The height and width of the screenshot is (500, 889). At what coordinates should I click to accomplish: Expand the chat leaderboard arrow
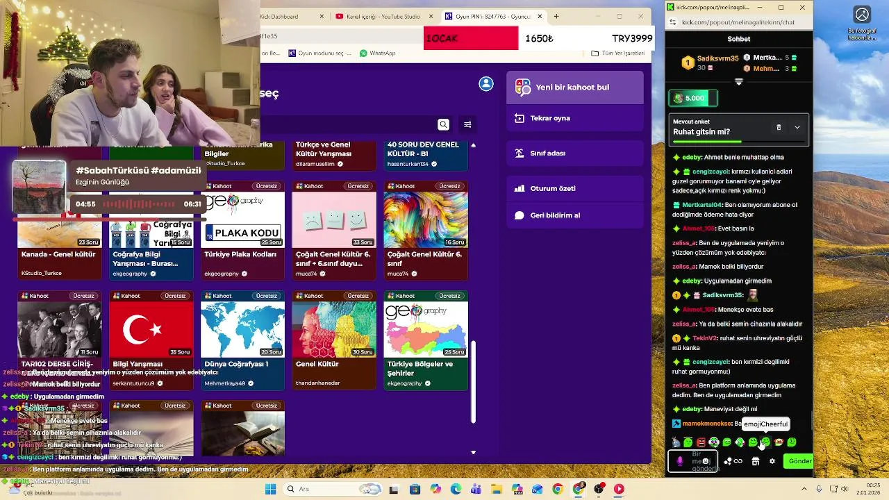(x=739, y=82)
